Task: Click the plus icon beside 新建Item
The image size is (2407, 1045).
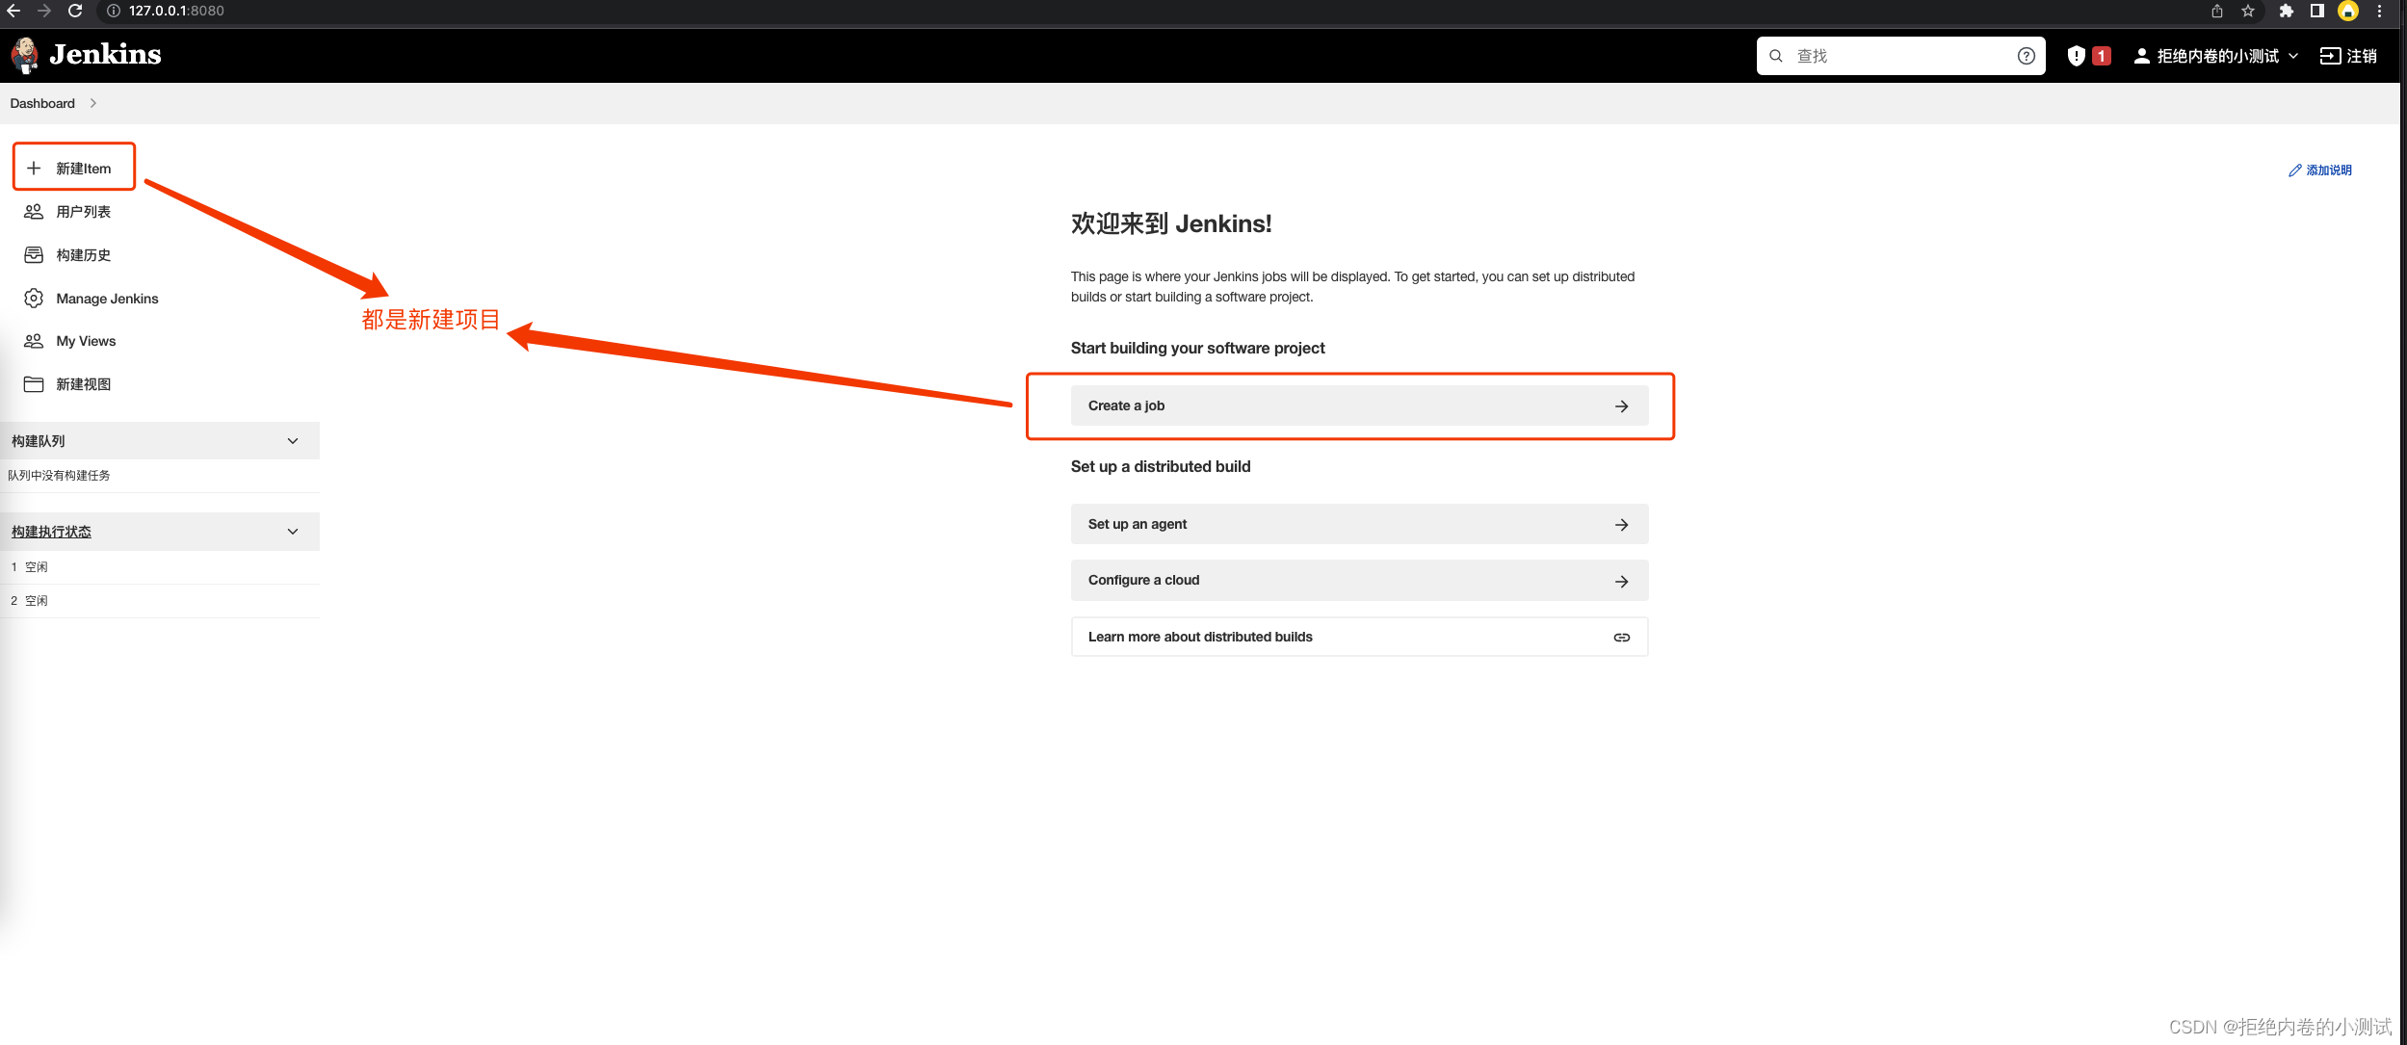Action: point(34,168)
